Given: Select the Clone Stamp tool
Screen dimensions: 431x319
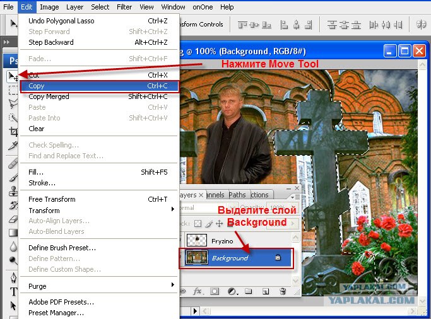Looking at the screenshot, I should (13, 191).
